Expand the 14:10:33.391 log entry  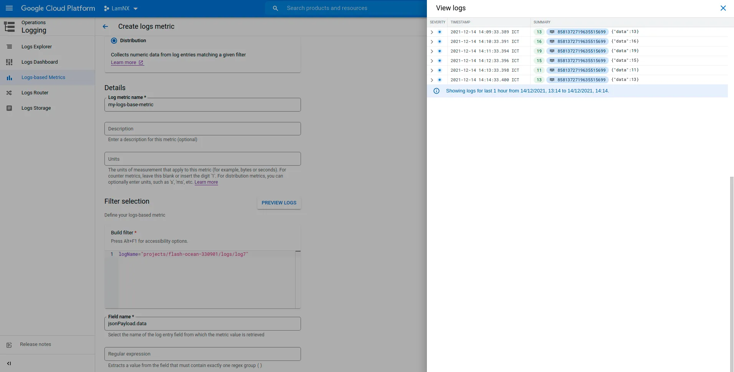[432, 41]
